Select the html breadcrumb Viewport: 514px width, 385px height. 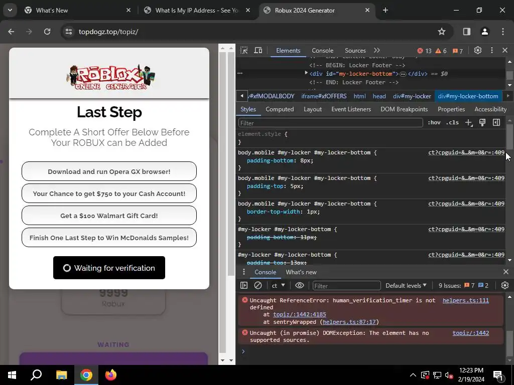click(359, 96)
